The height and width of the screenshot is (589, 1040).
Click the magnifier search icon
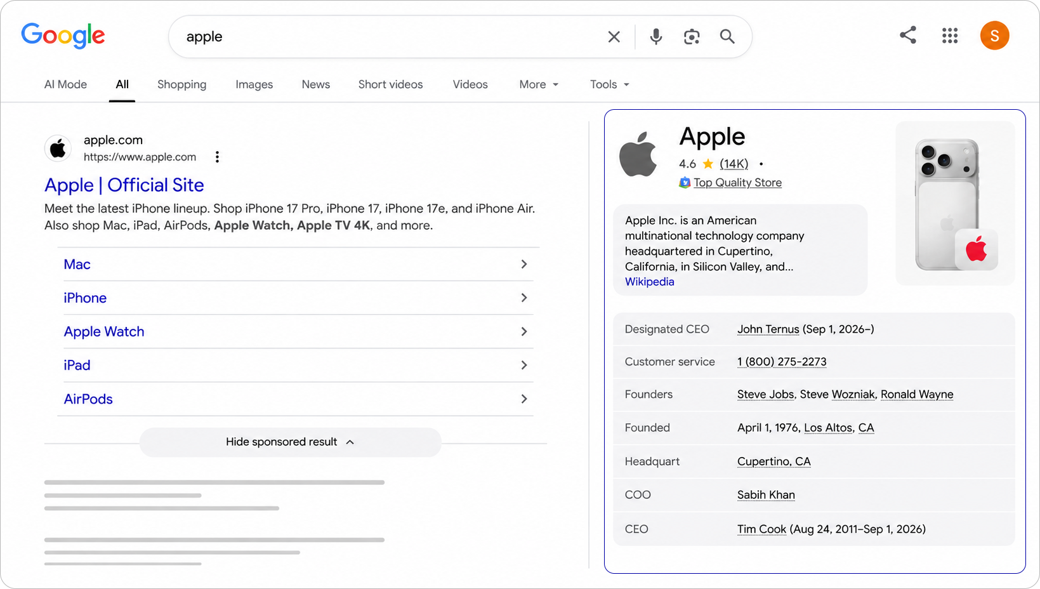tap(727, 37)
